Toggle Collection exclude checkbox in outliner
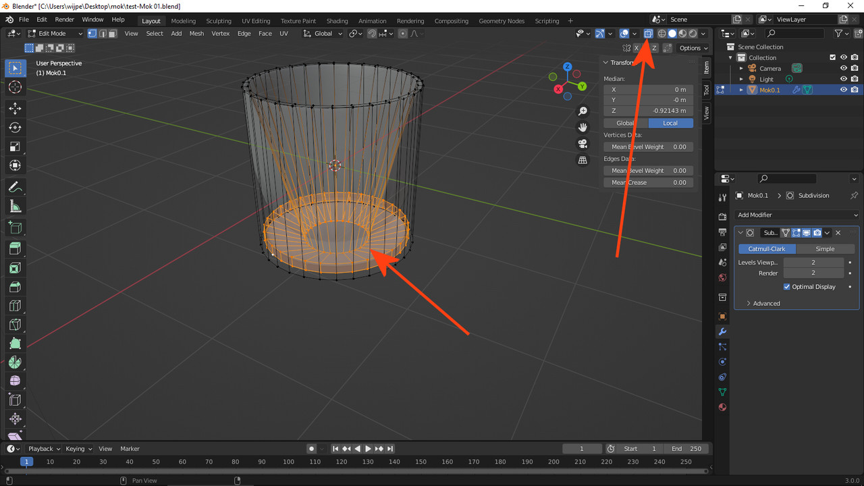 pos(833,57)
